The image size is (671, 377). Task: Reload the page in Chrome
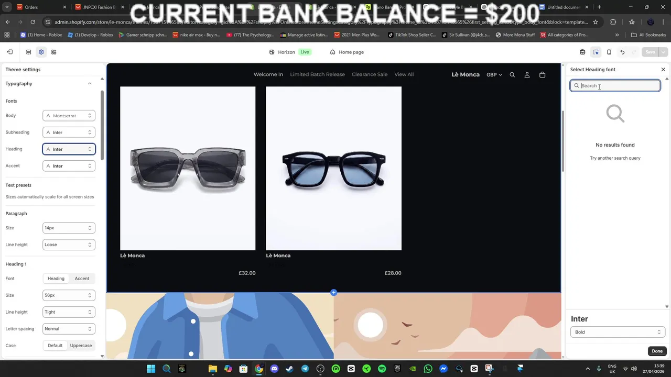33,22
